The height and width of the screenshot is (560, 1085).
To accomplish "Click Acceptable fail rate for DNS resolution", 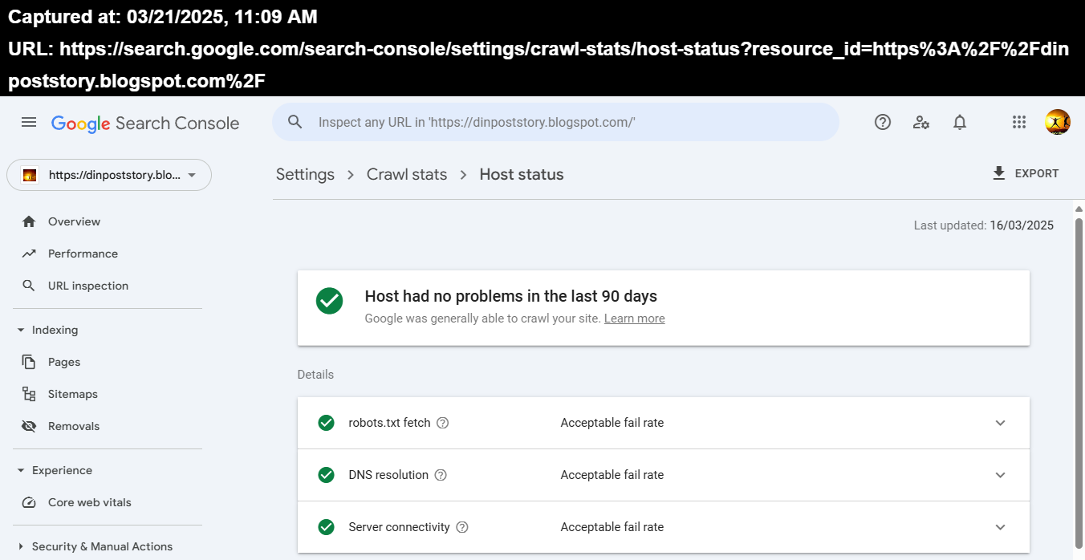I will click(612, 475).
